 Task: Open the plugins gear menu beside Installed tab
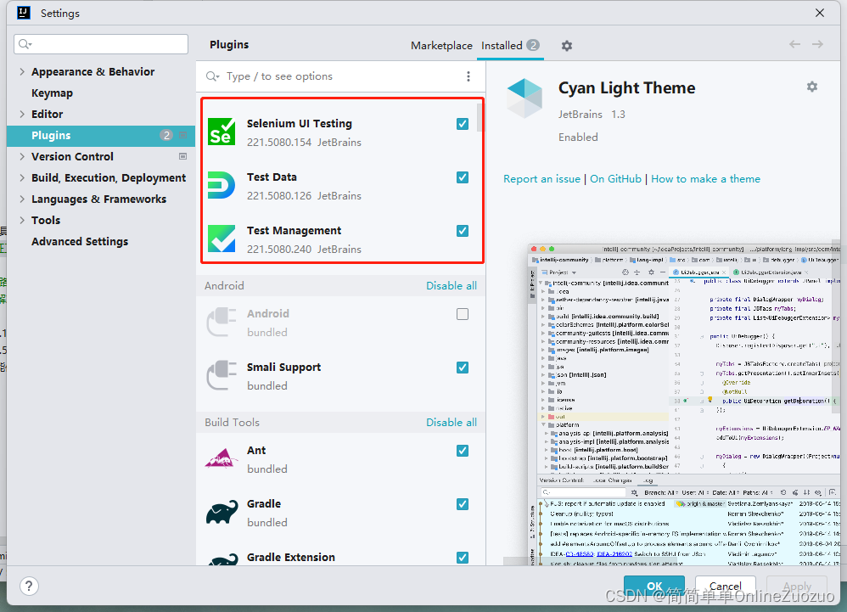point(567,46)
